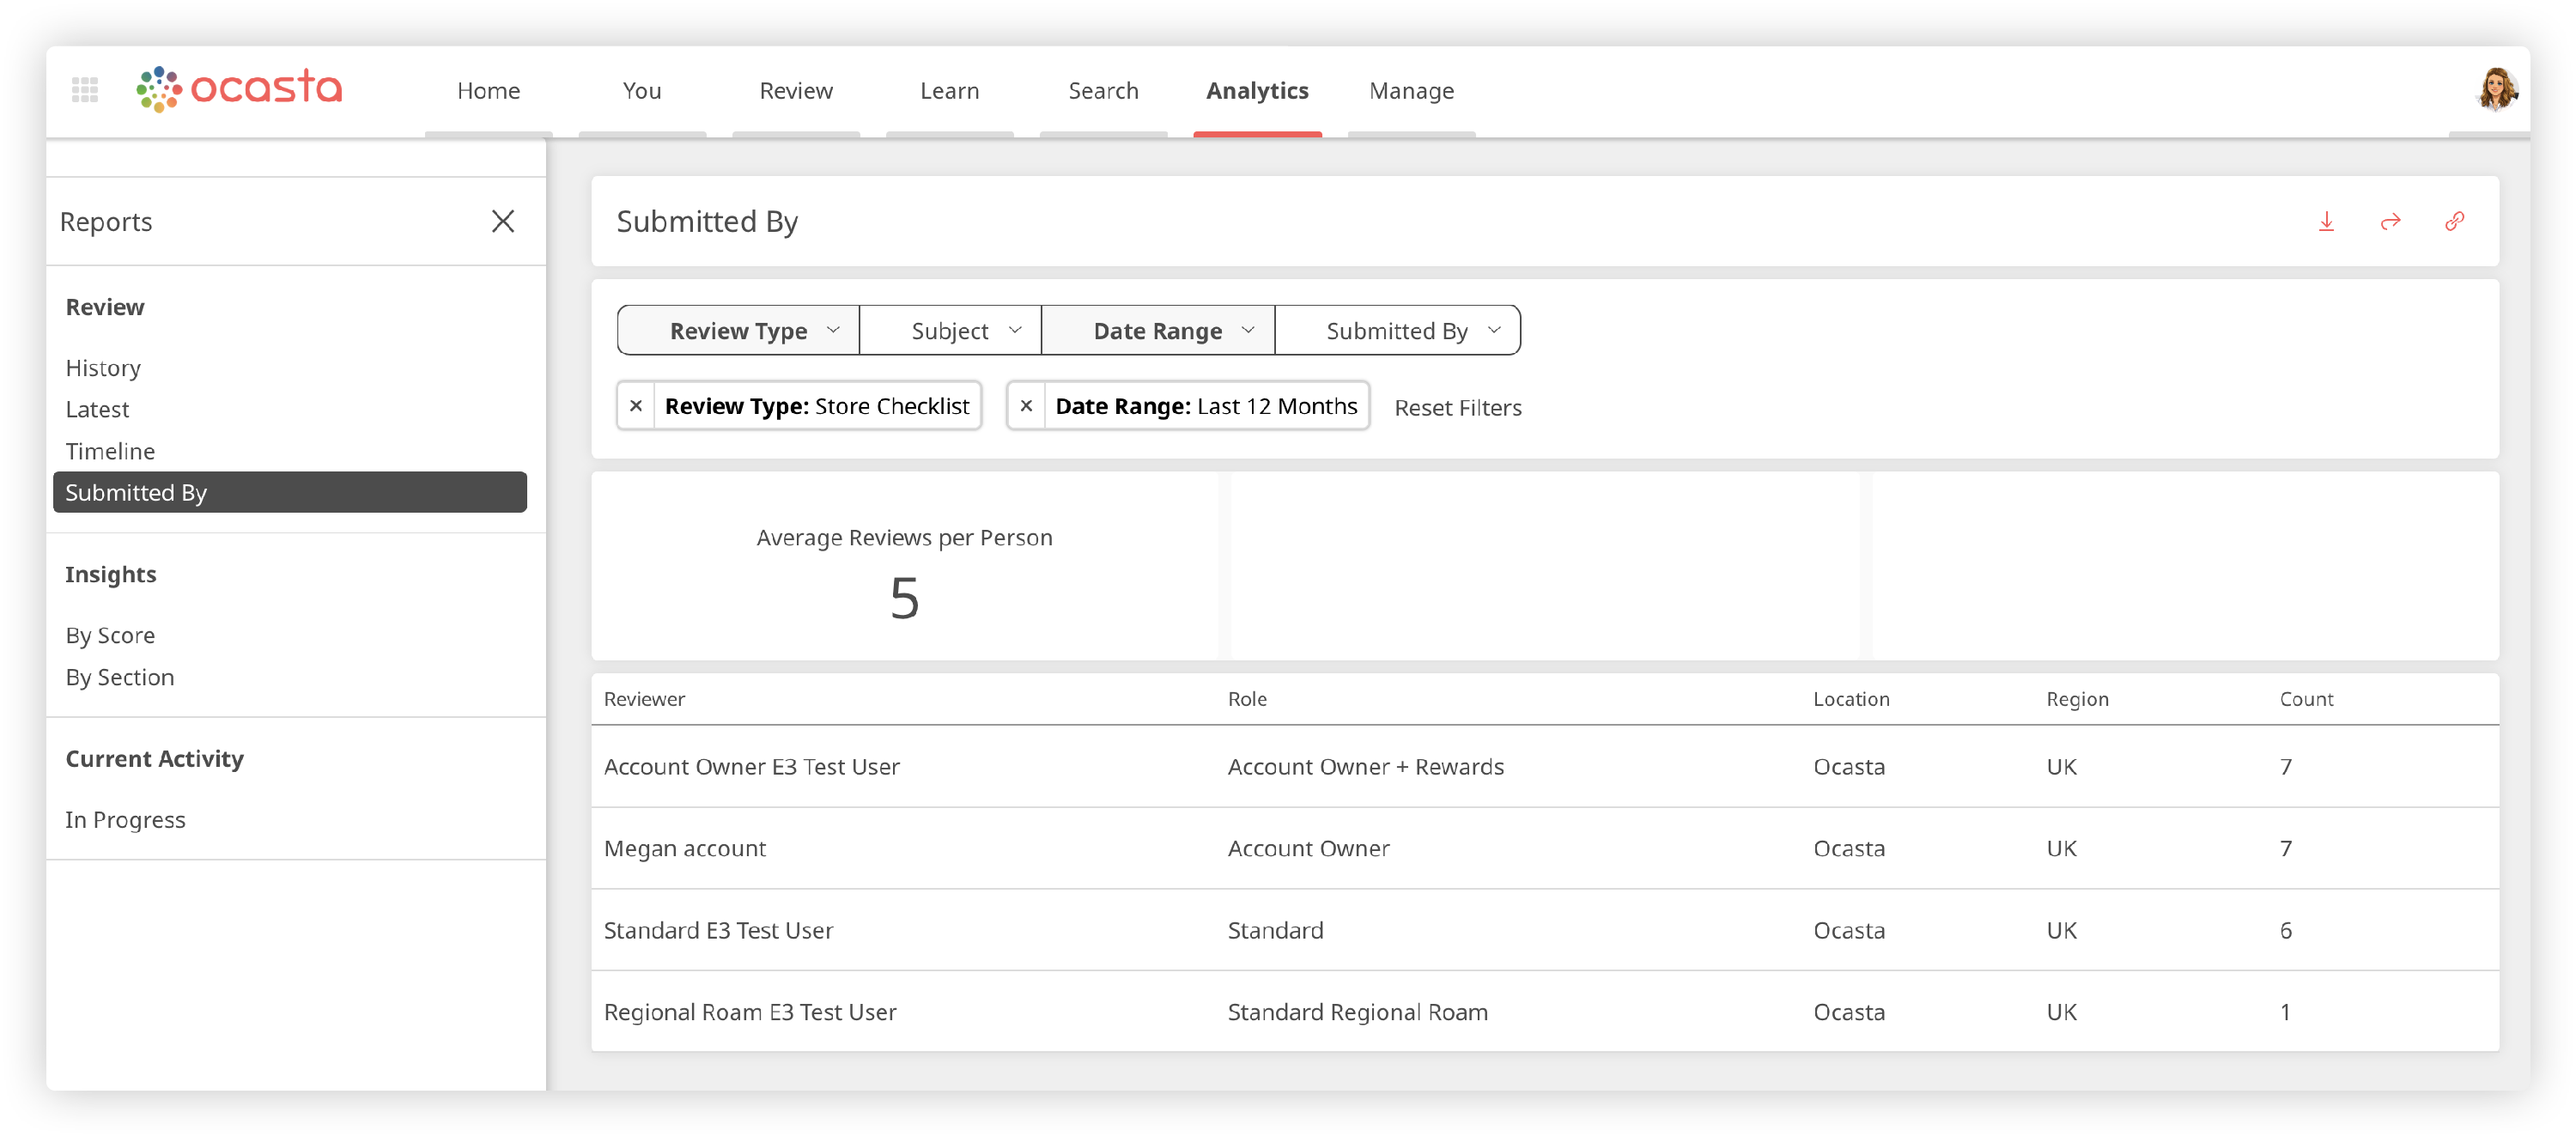The width and height of the screenshot is (2576, 1137).
Task: Download the Submitted By report
Action: [x=2326, y=221]
